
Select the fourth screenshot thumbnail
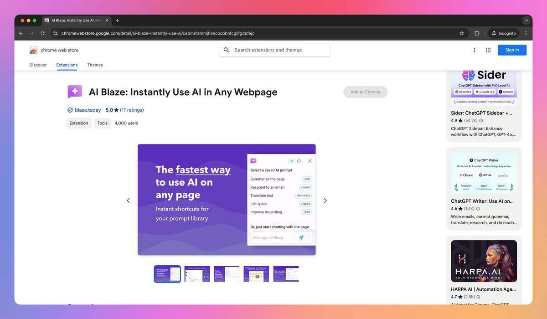[256, 274]
